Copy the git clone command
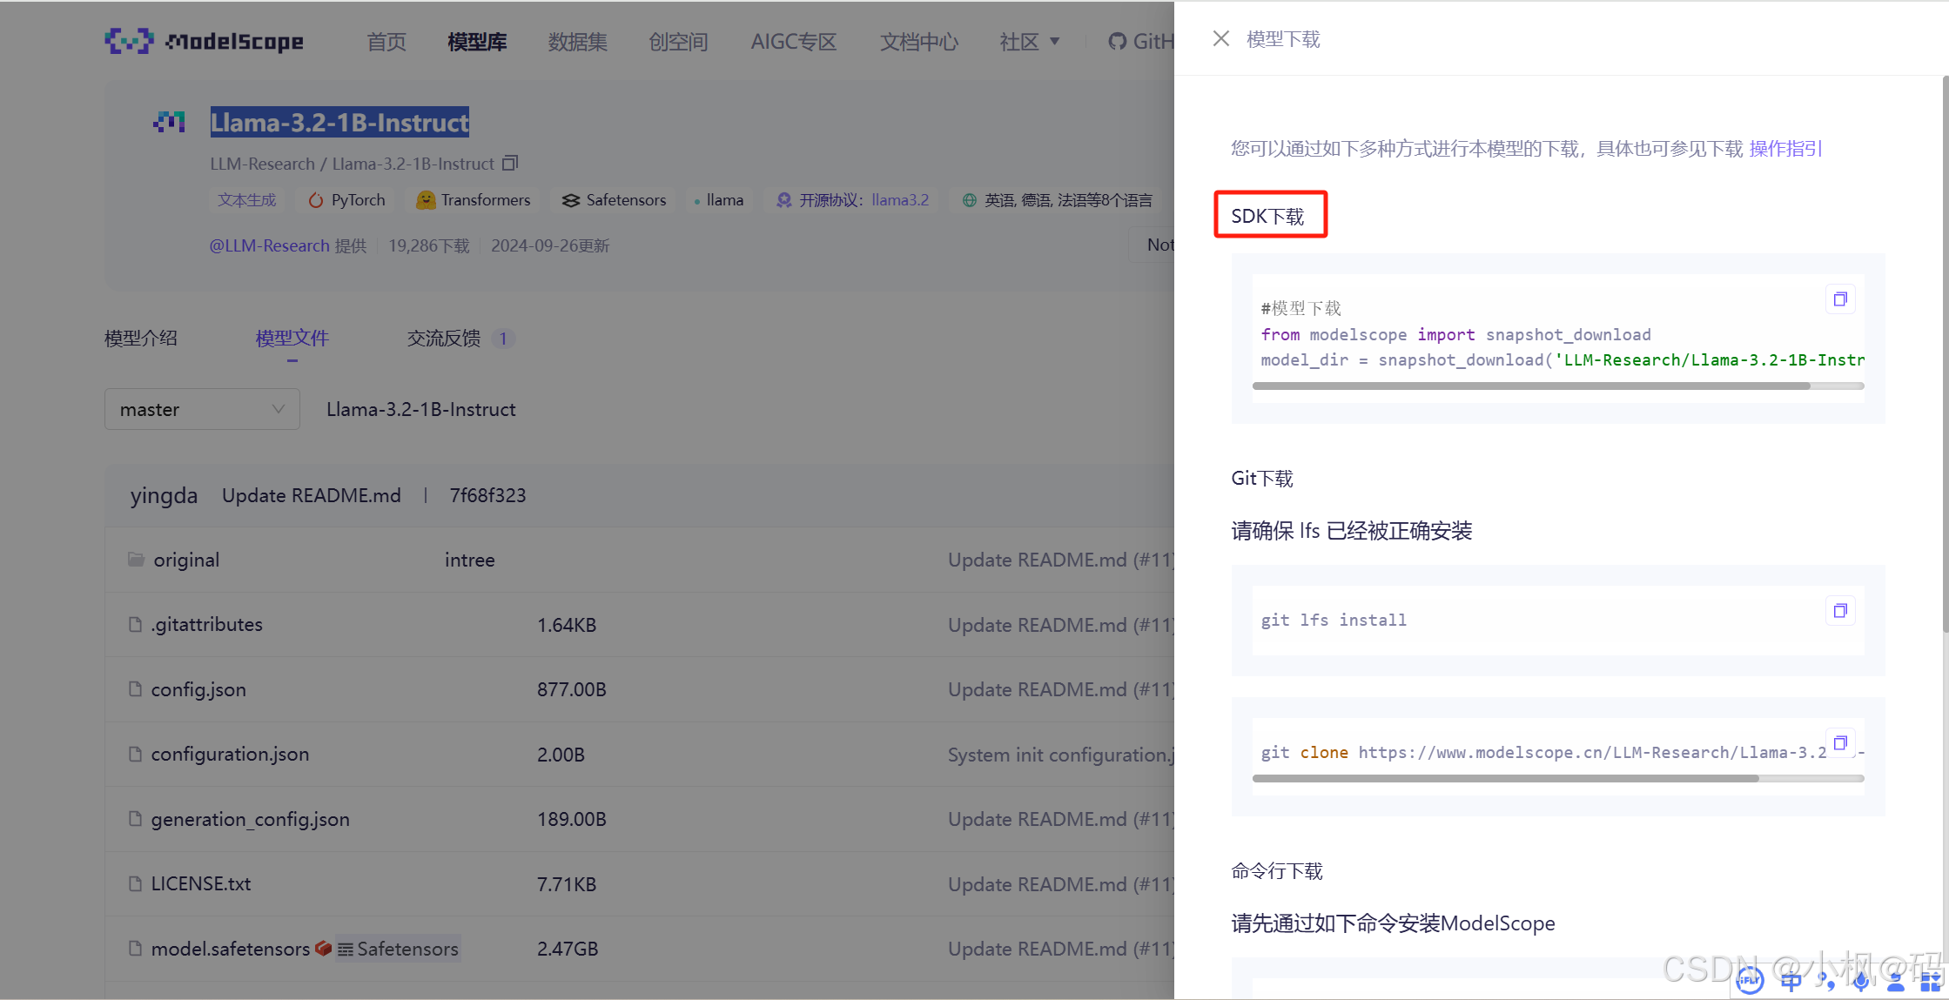 click(1839, 743)
